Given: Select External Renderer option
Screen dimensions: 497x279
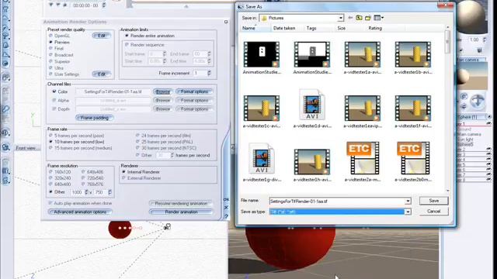Looking at the screenshot, I should 141,178.
